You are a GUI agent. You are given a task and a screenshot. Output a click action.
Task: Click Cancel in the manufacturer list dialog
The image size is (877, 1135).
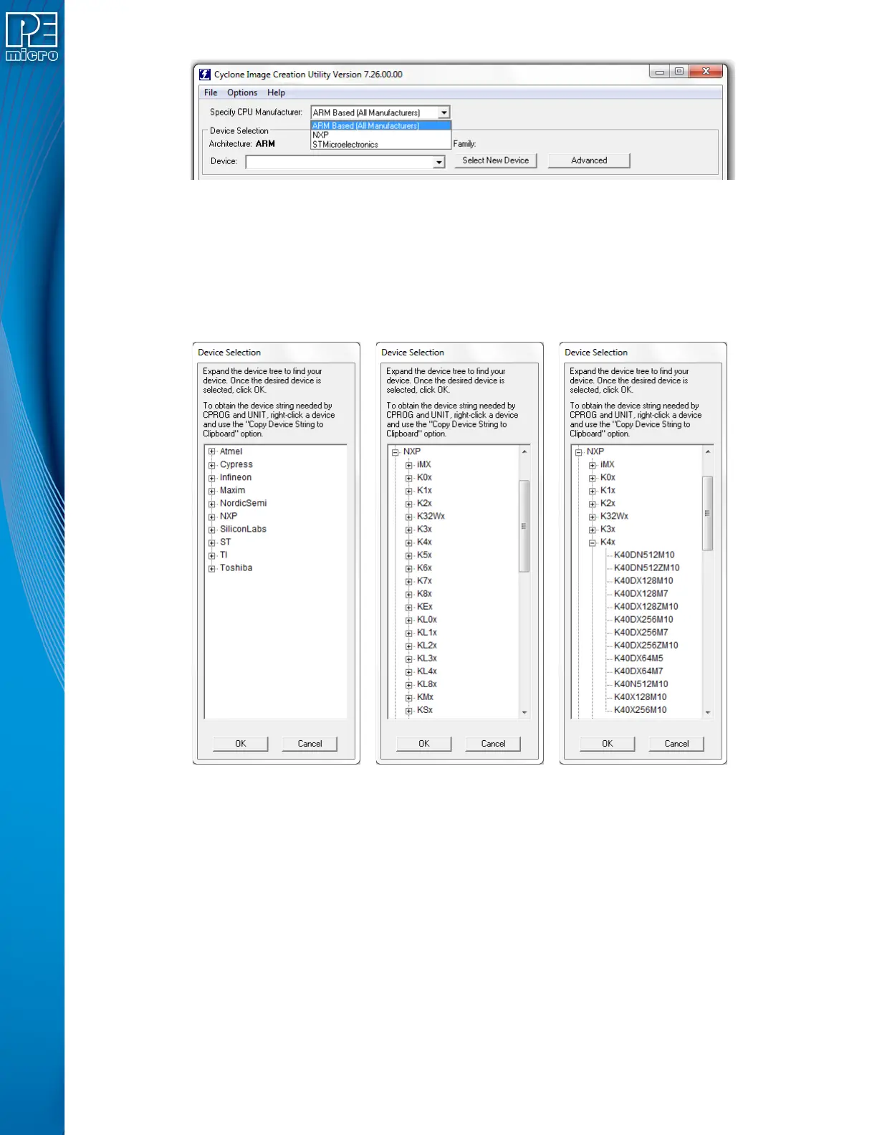coord(310,744)
